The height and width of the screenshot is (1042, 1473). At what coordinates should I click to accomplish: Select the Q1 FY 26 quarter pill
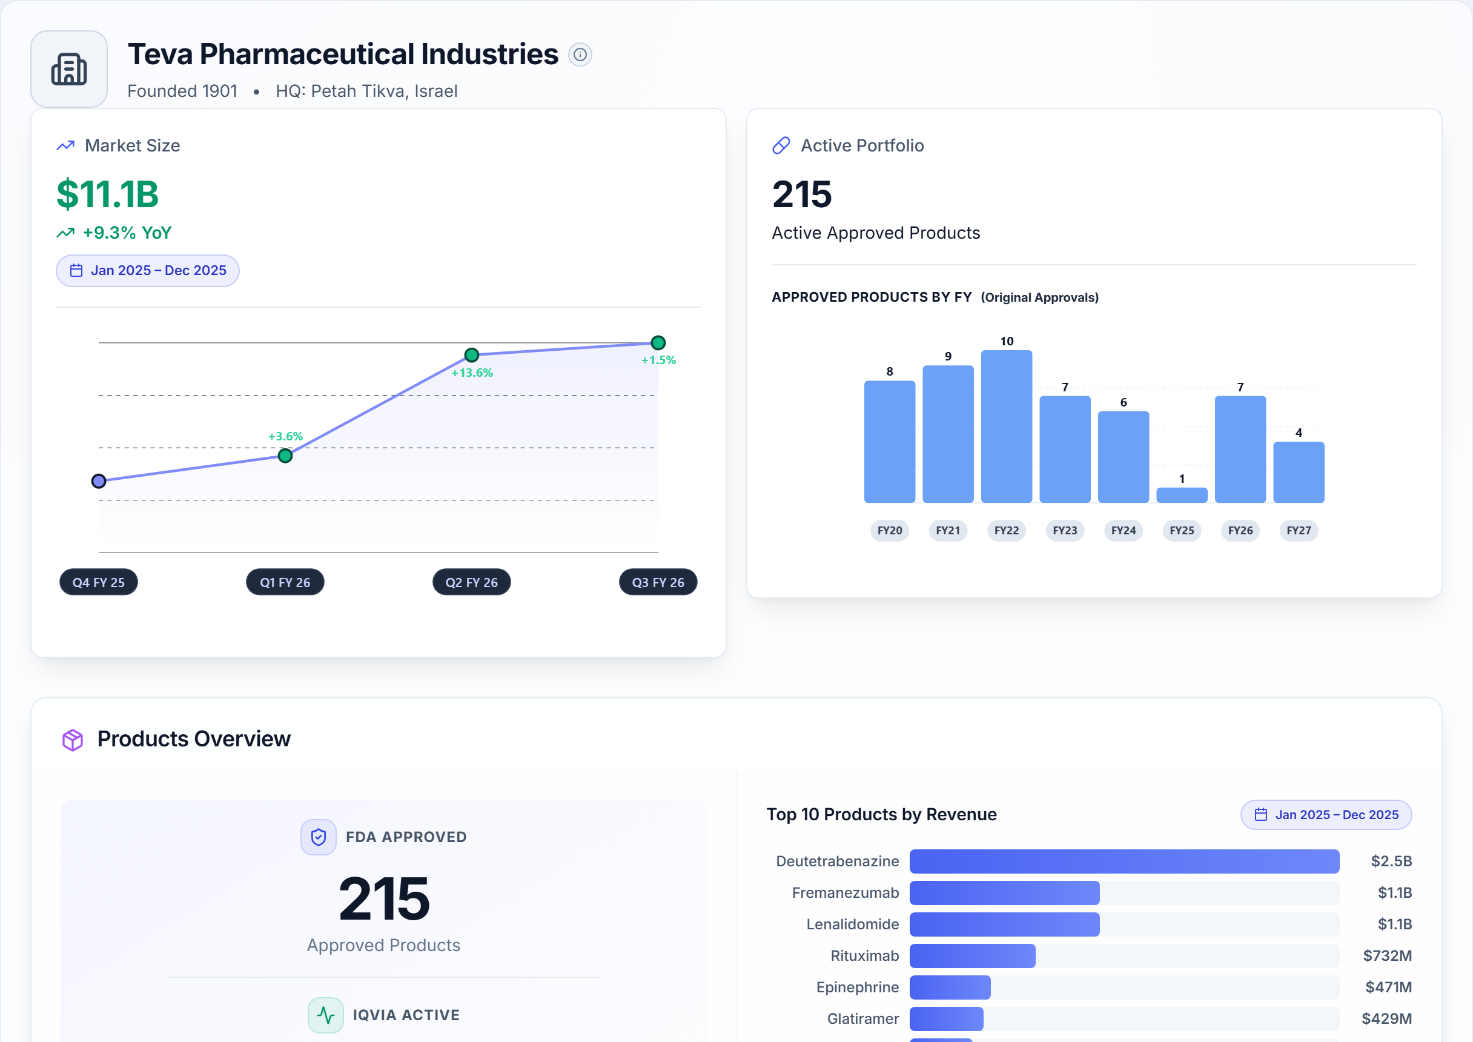pyautogui.click(x=285, y=582)
